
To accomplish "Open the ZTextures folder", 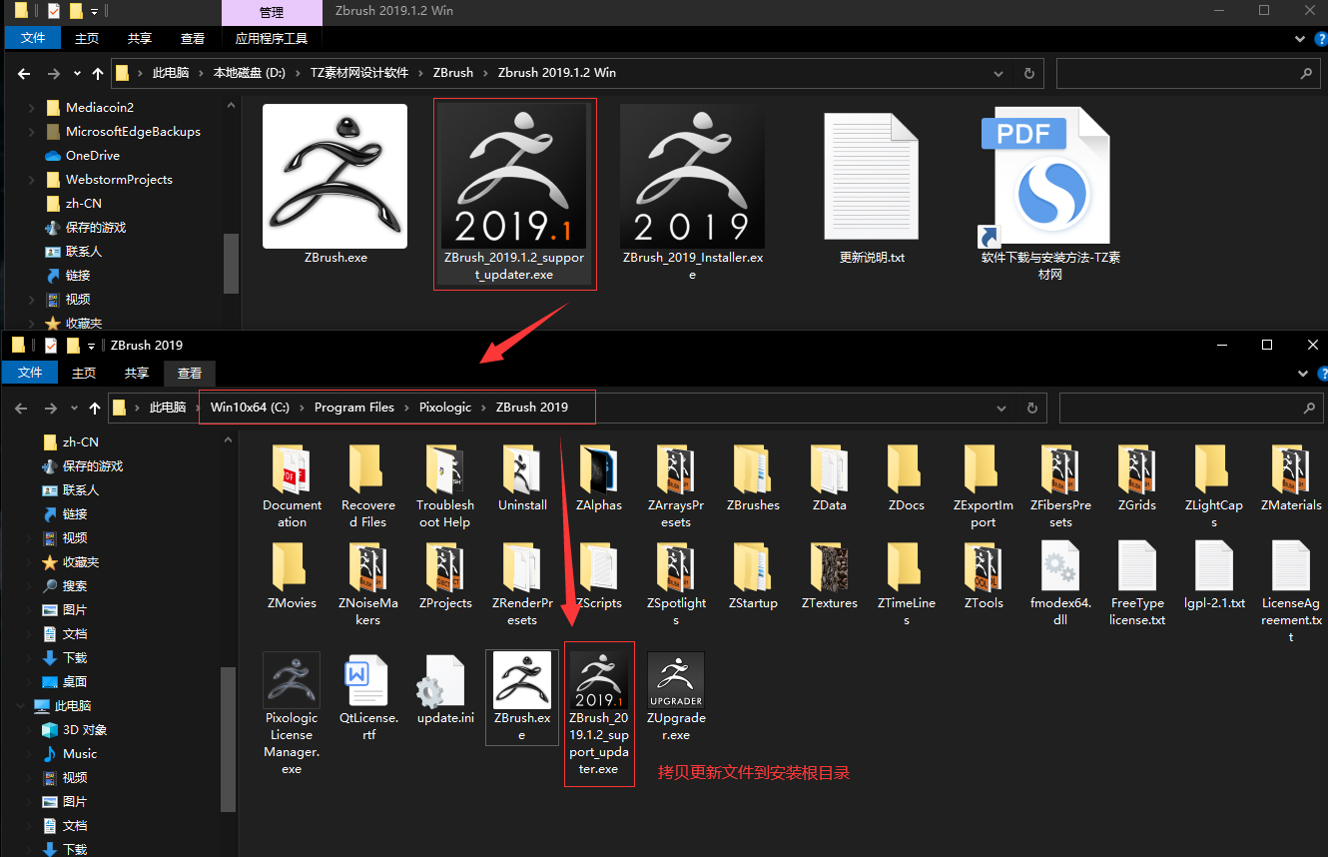I will pos(829,576).
